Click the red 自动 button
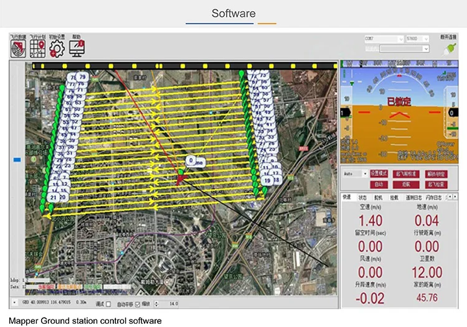This screenshot has height=327, width=467. point(379,185)
